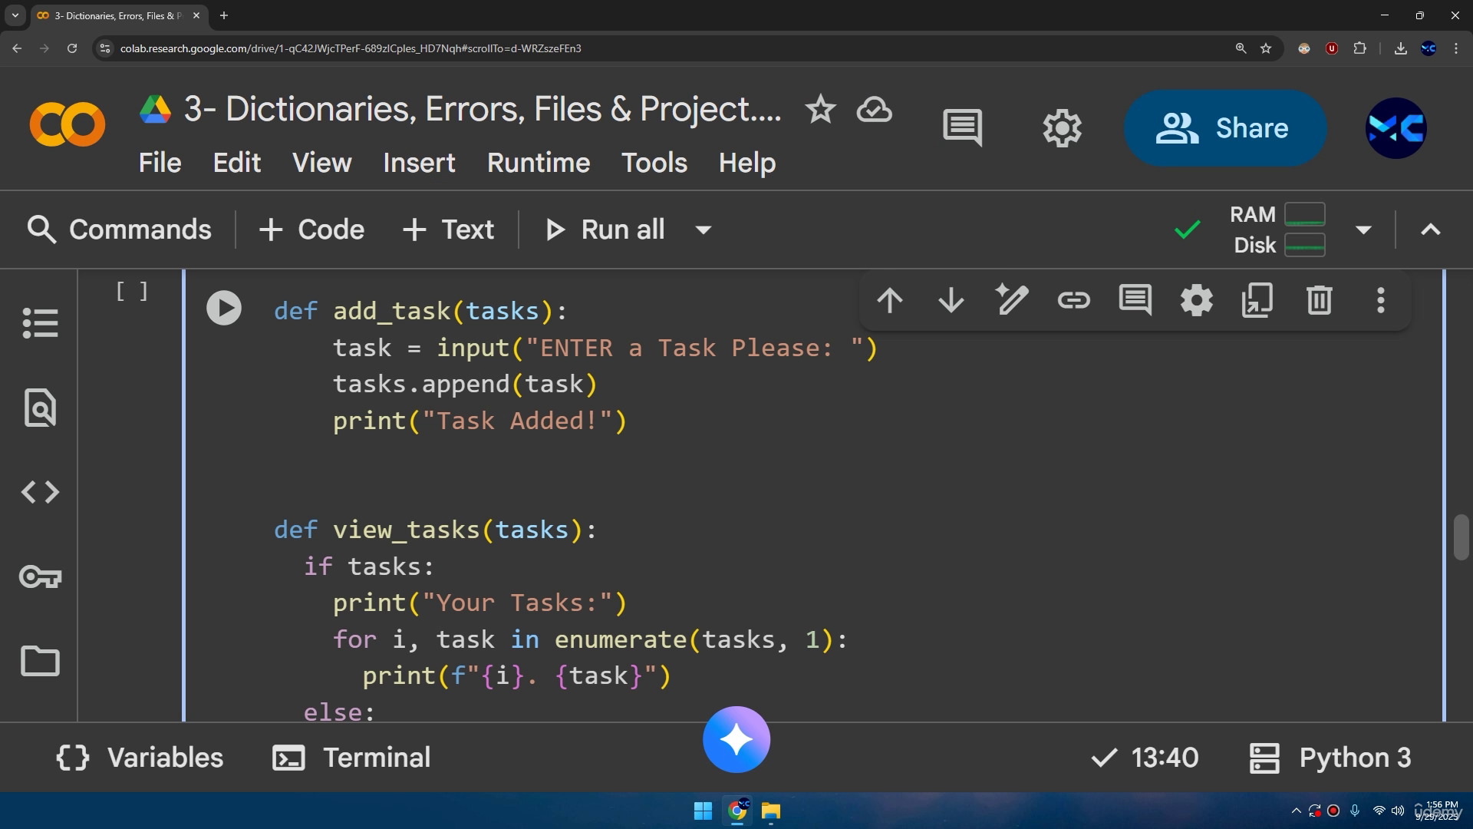Open the Variables panel
1473x829 pixels.
pyautogui.click(x=140, y=758)
